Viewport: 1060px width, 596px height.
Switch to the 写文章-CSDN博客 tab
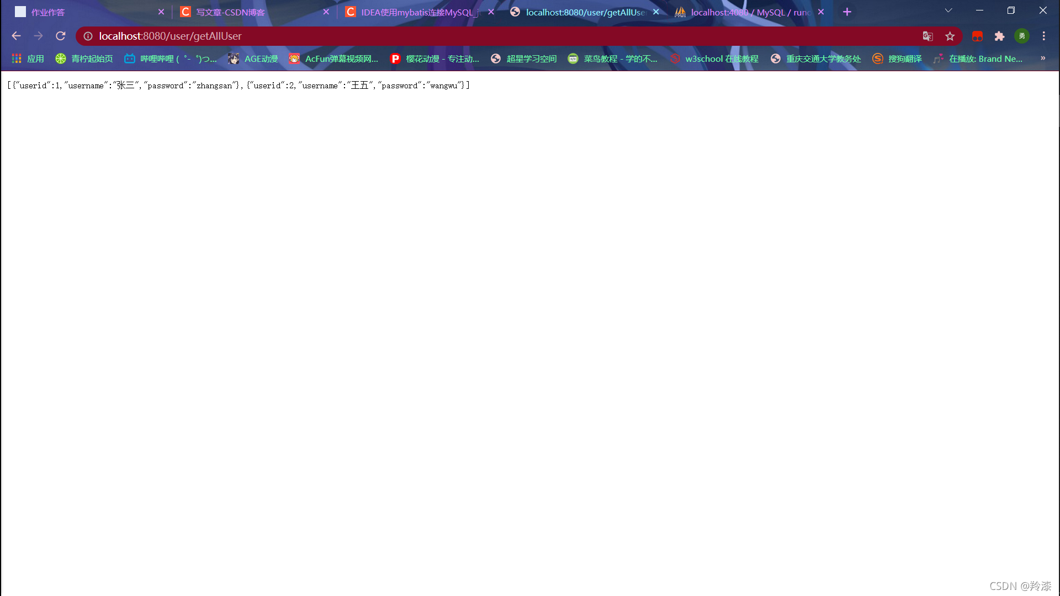[254, 12]
